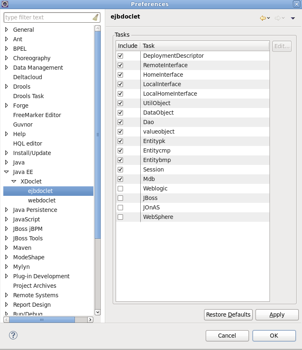The height and width of the screenshot is (350, 302).
Task: Expand the Maven preferences node
Action: pos(7,248)
